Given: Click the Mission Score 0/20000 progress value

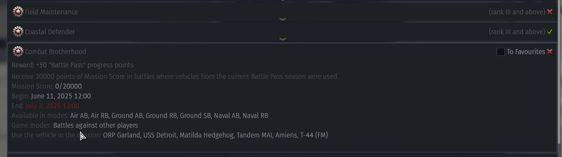Looking at the screenshot, I should pyautogui.click(x=69, y=86).
